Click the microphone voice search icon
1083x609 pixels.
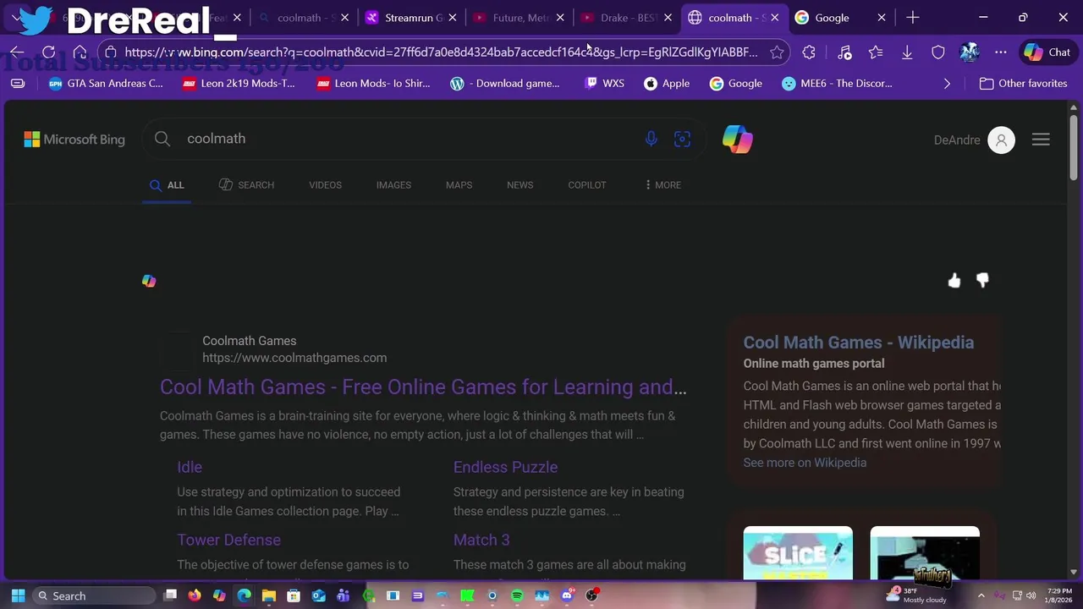pyautogui.click(x=651, y=139)
